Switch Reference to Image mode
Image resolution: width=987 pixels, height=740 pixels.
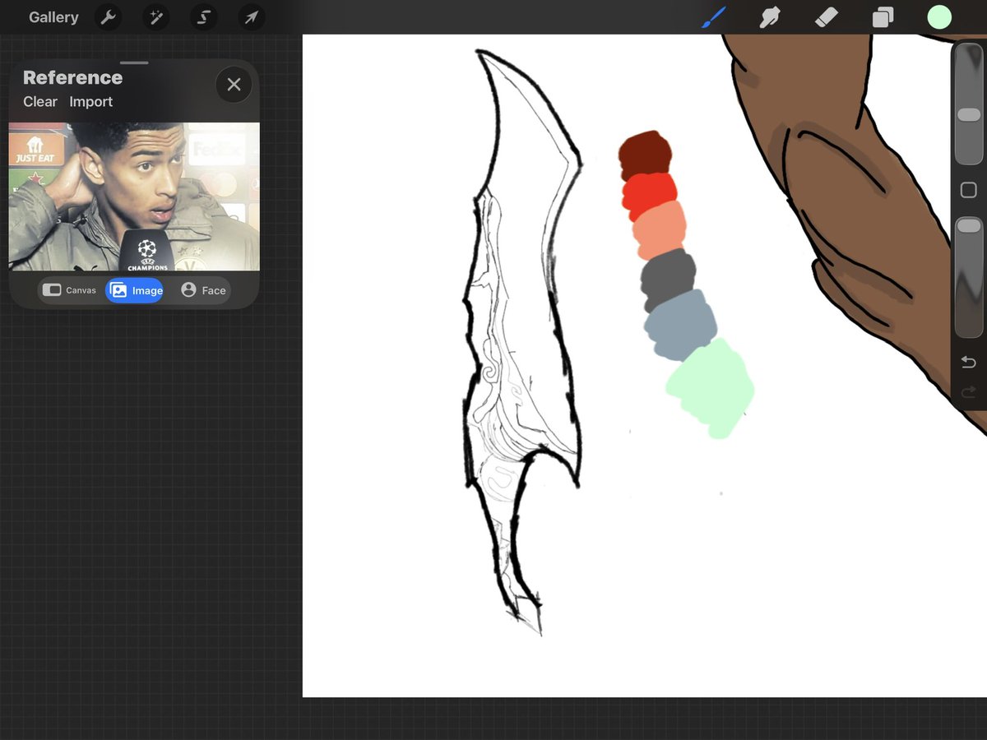tap(136, 290)
